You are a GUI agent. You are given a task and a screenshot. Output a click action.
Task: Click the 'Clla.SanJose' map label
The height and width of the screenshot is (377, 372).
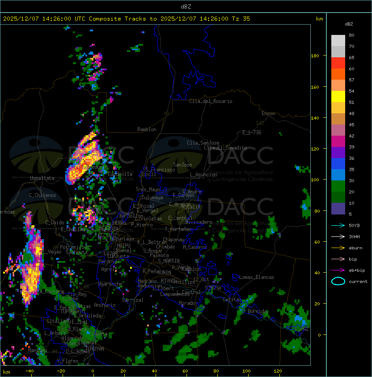[x=203, y=143]
